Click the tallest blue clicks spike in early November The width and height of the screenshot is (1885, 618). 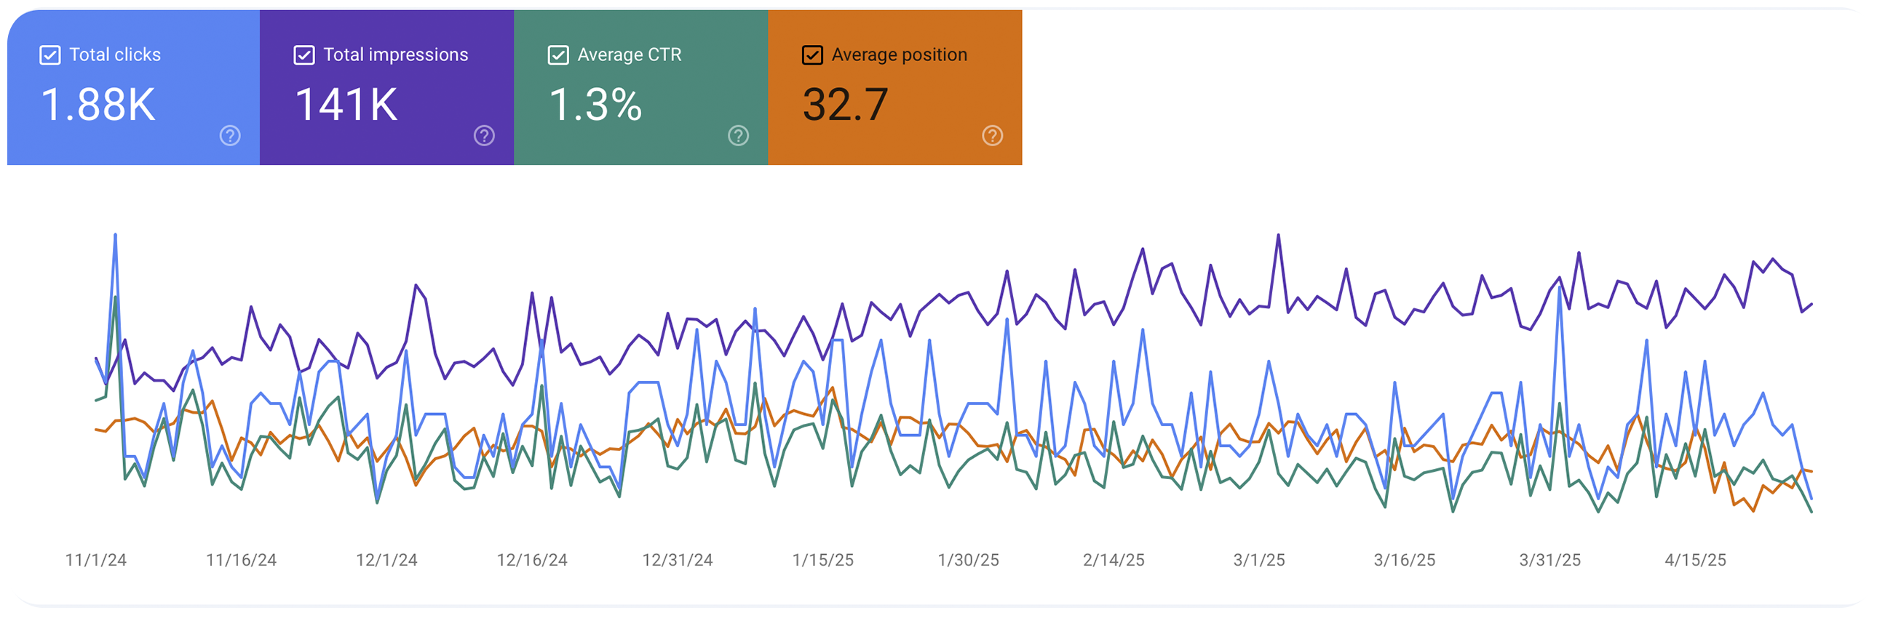[x=116, y=236]
